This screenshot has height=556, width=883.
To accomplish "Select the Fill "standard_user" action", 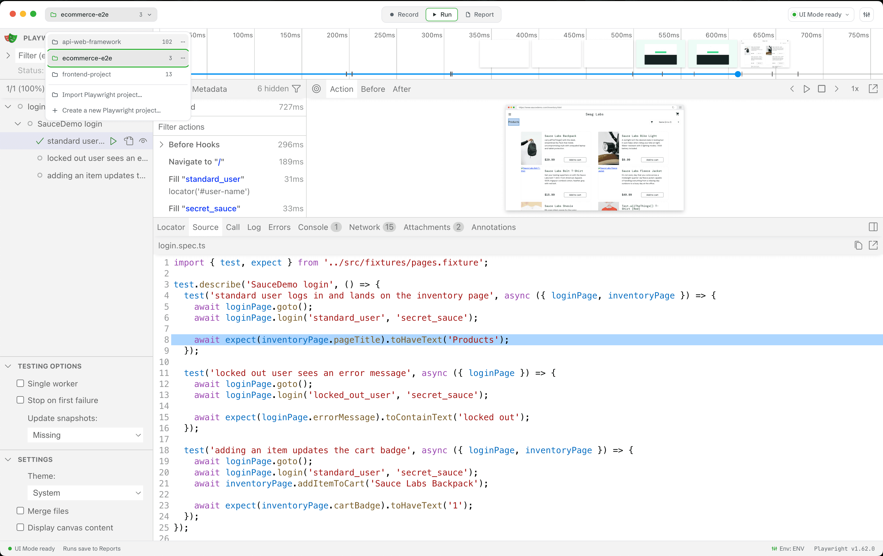I will coord(230,185).
